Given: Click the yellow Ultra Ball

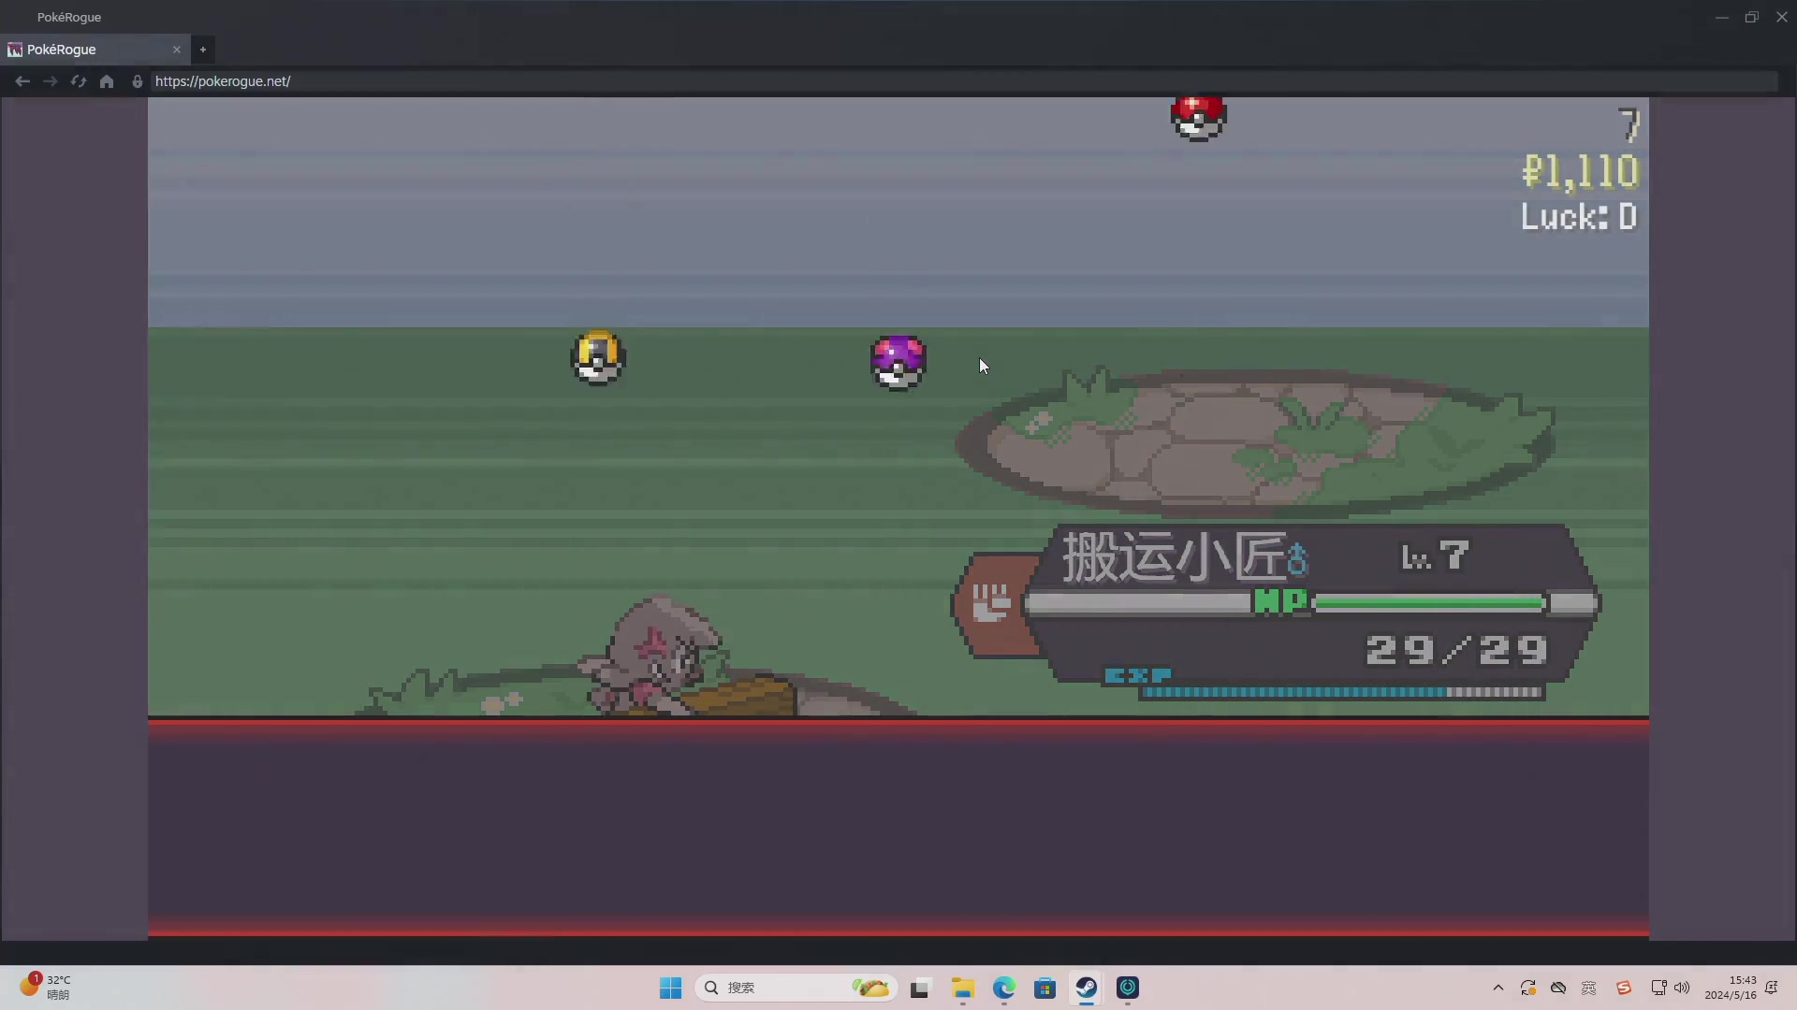Looking at the screenshot, I should click(598, 357).
